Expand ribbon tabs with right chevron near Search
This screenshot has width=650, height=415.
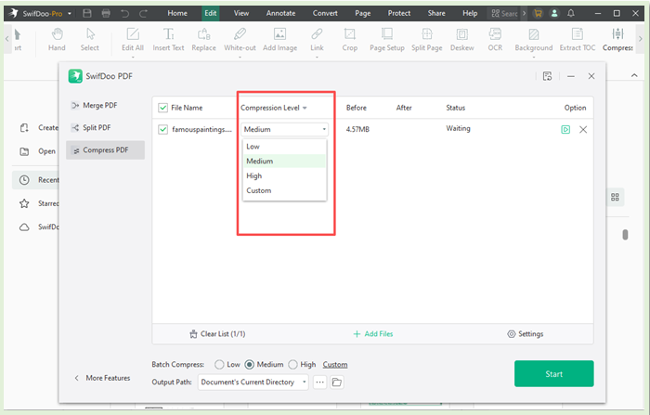click(524, 13)
